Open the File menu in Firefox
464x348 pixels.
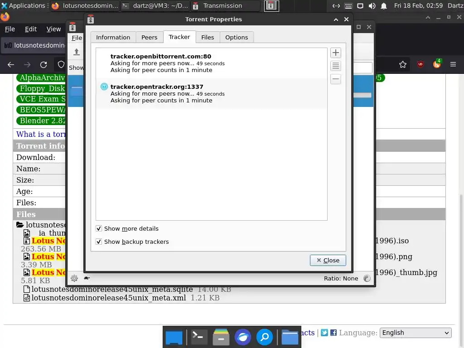pos(10,29)
